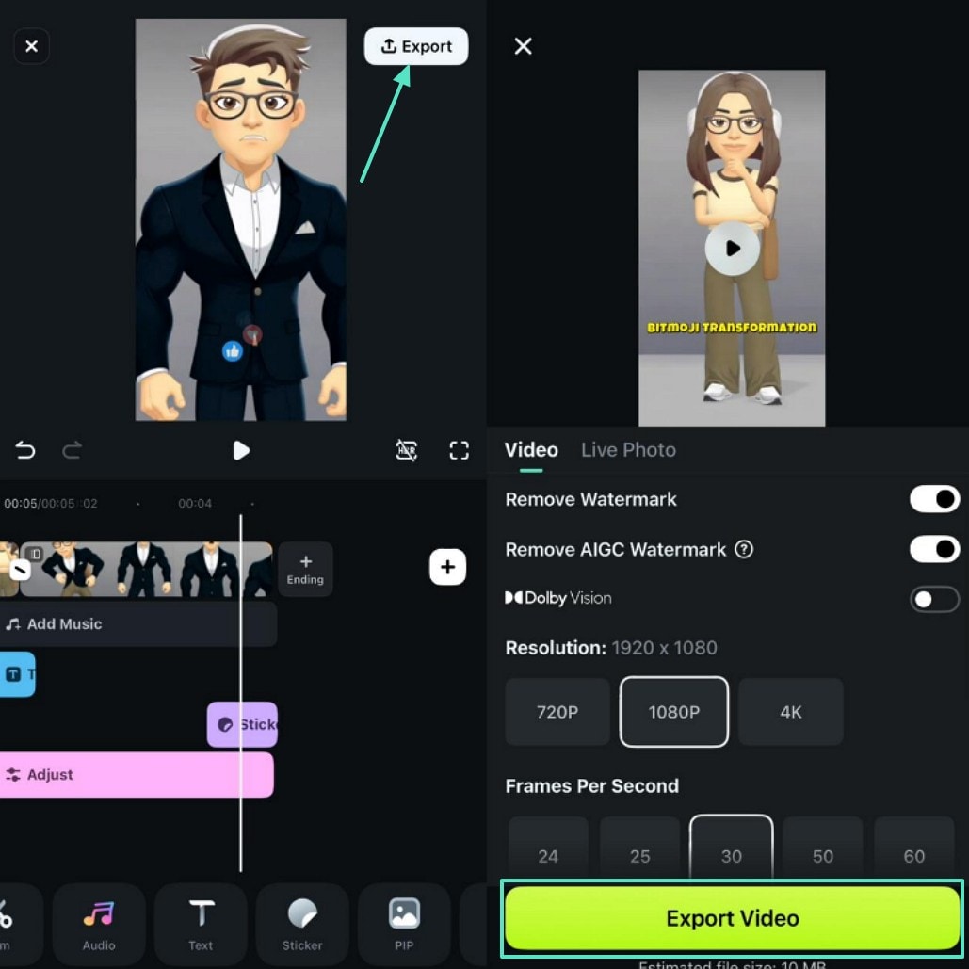969x969 pixels.
Task: Open the PIP tool
Action: 404,924
